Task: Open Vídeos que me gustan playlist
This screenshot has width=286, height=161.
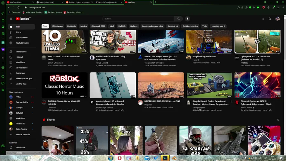Action: pyautogui.click(x=21, y=79)
